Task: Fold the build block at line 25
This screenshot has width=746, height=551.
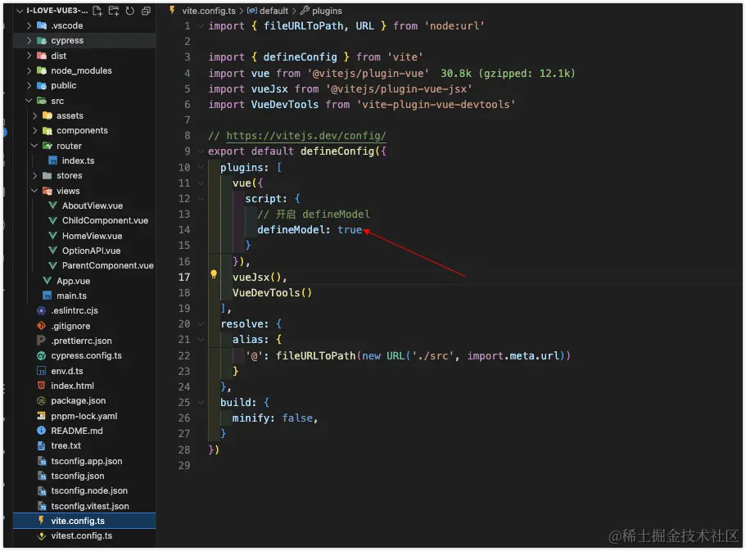Action: click(201, 403)
